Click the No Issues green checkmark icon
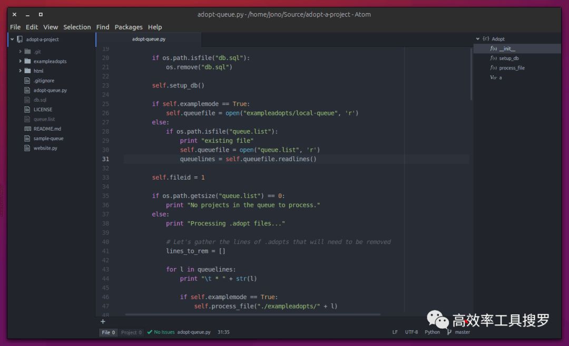Image resolution: width=569 pixels, height=346 pixels. point(150,332)
